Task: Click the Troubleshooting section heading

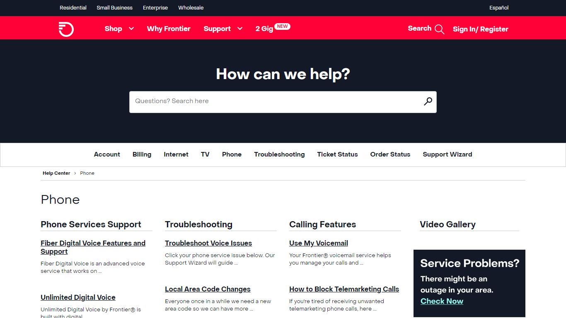Action: coord(198,224)
